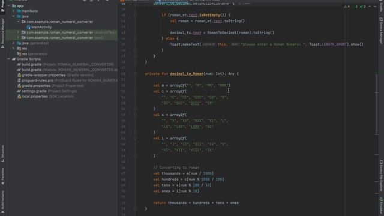Screen dimensions: 384x216
Task: Click Toast.makeText in the else block
Action: [185, 44]
